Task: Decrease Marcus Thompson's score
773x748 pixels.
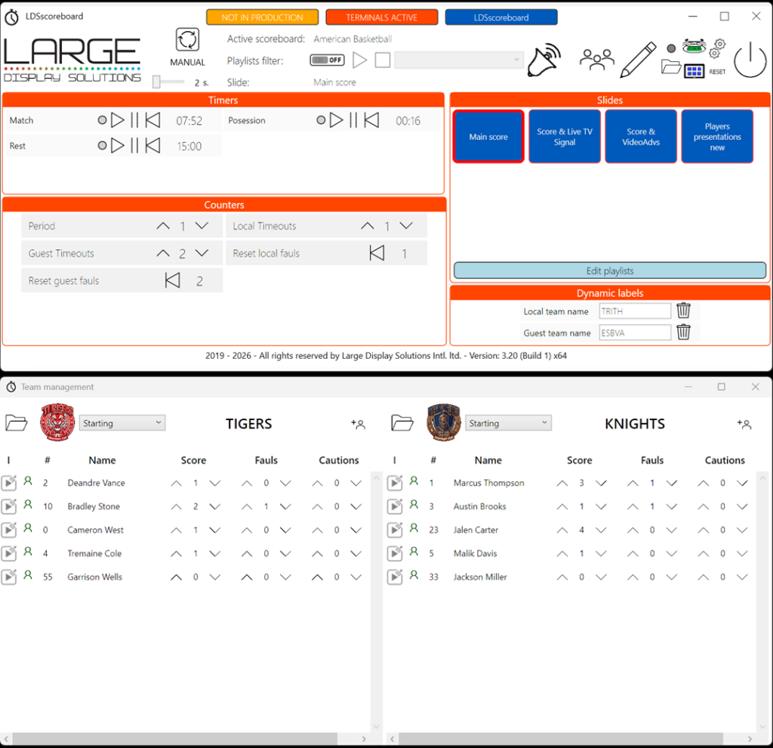Action: [601, 483]
